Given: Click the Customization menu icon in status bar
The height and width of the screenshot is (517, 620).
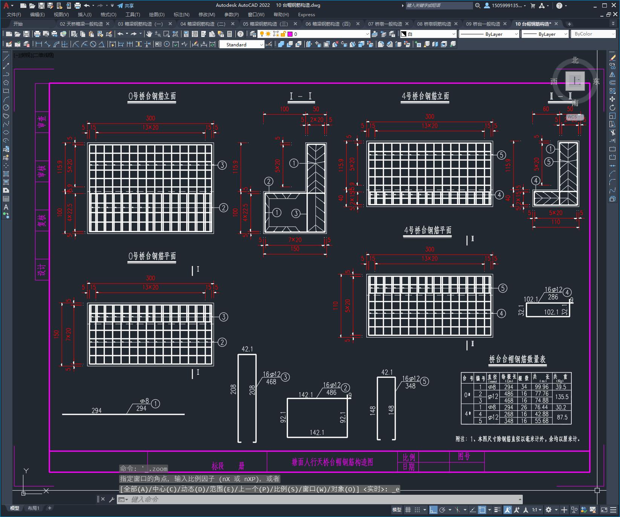Looking at the screenshot, I should tap(613, 510).
